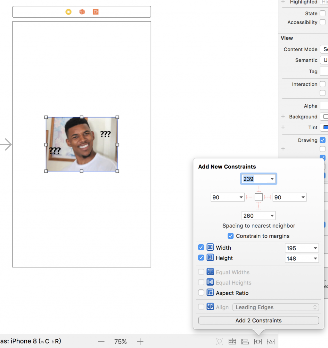Click the center box of spacing diagram
The height and width of the screenshot is (348, 328).
(259, 197)
